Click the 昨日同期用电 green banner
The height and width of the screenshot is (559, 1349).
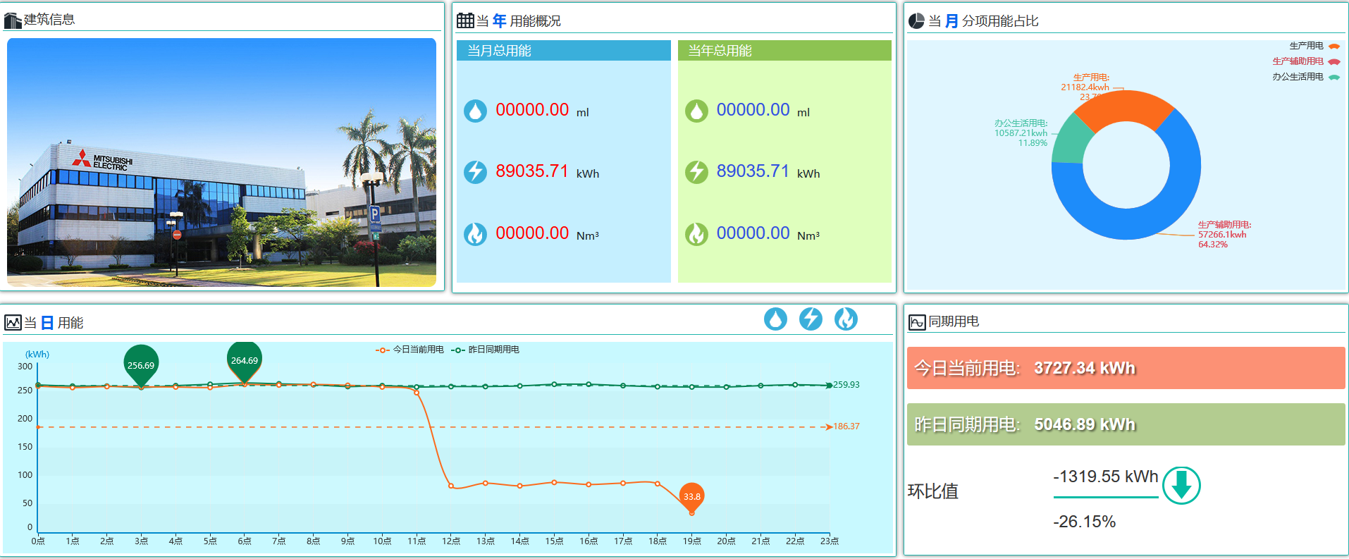1126,424
